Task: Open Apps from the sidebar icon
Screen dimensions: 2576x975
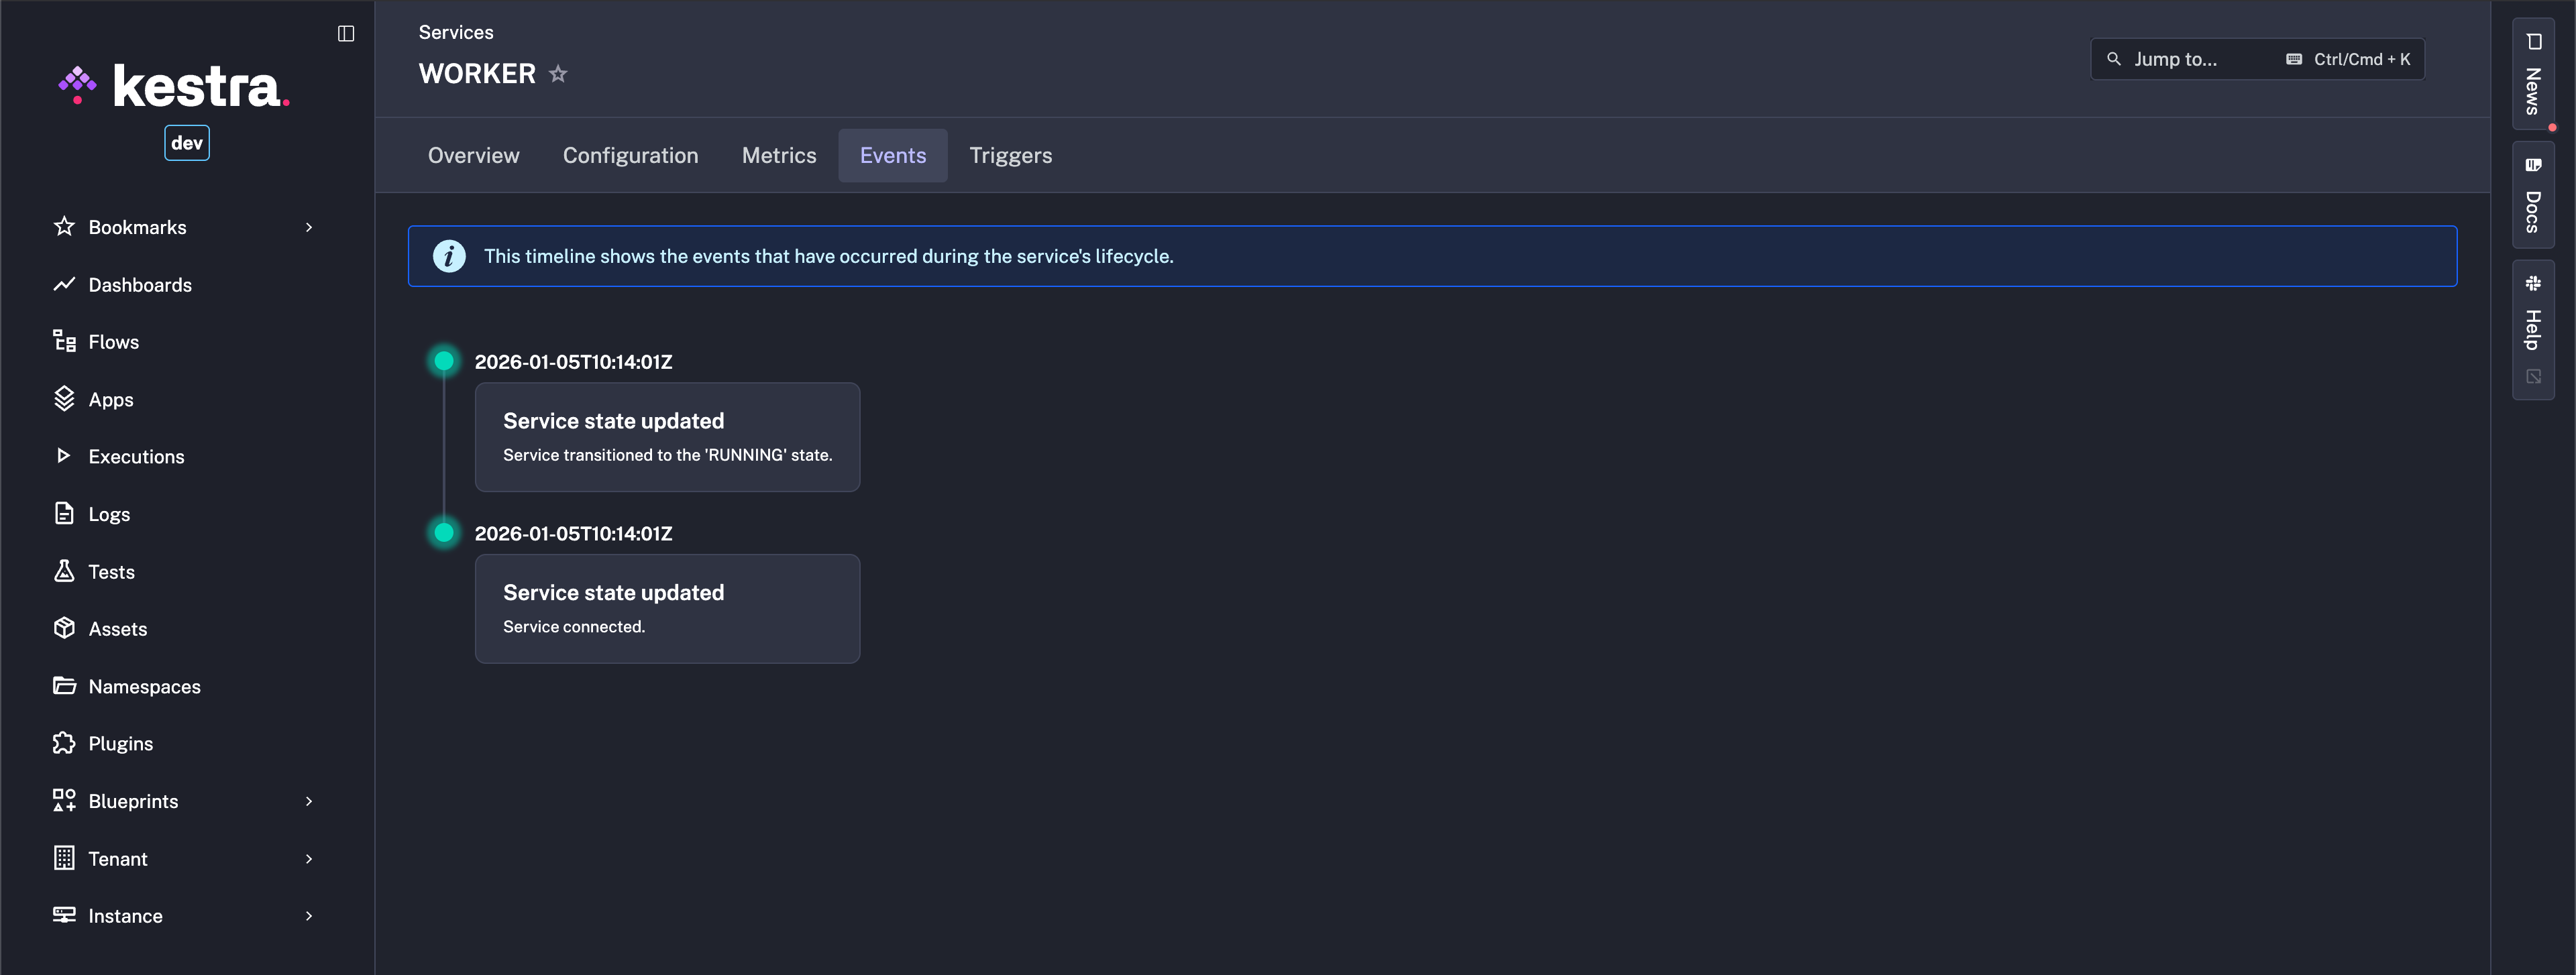Action: coord(64,399)
